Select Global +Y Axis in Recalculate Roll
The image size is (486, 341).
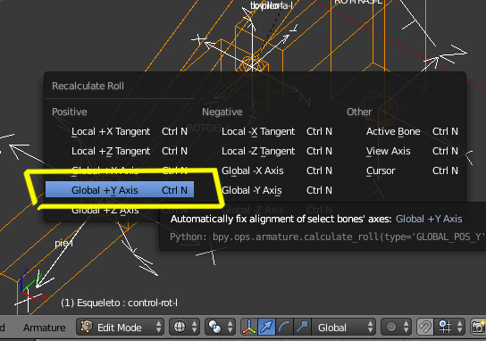[120, 190]
